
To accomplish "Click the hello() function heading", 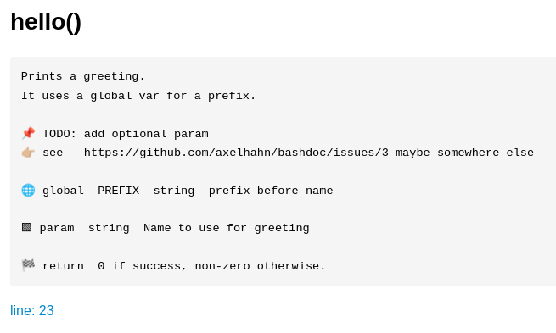I will pyautogui.click(x=46, y=22).
